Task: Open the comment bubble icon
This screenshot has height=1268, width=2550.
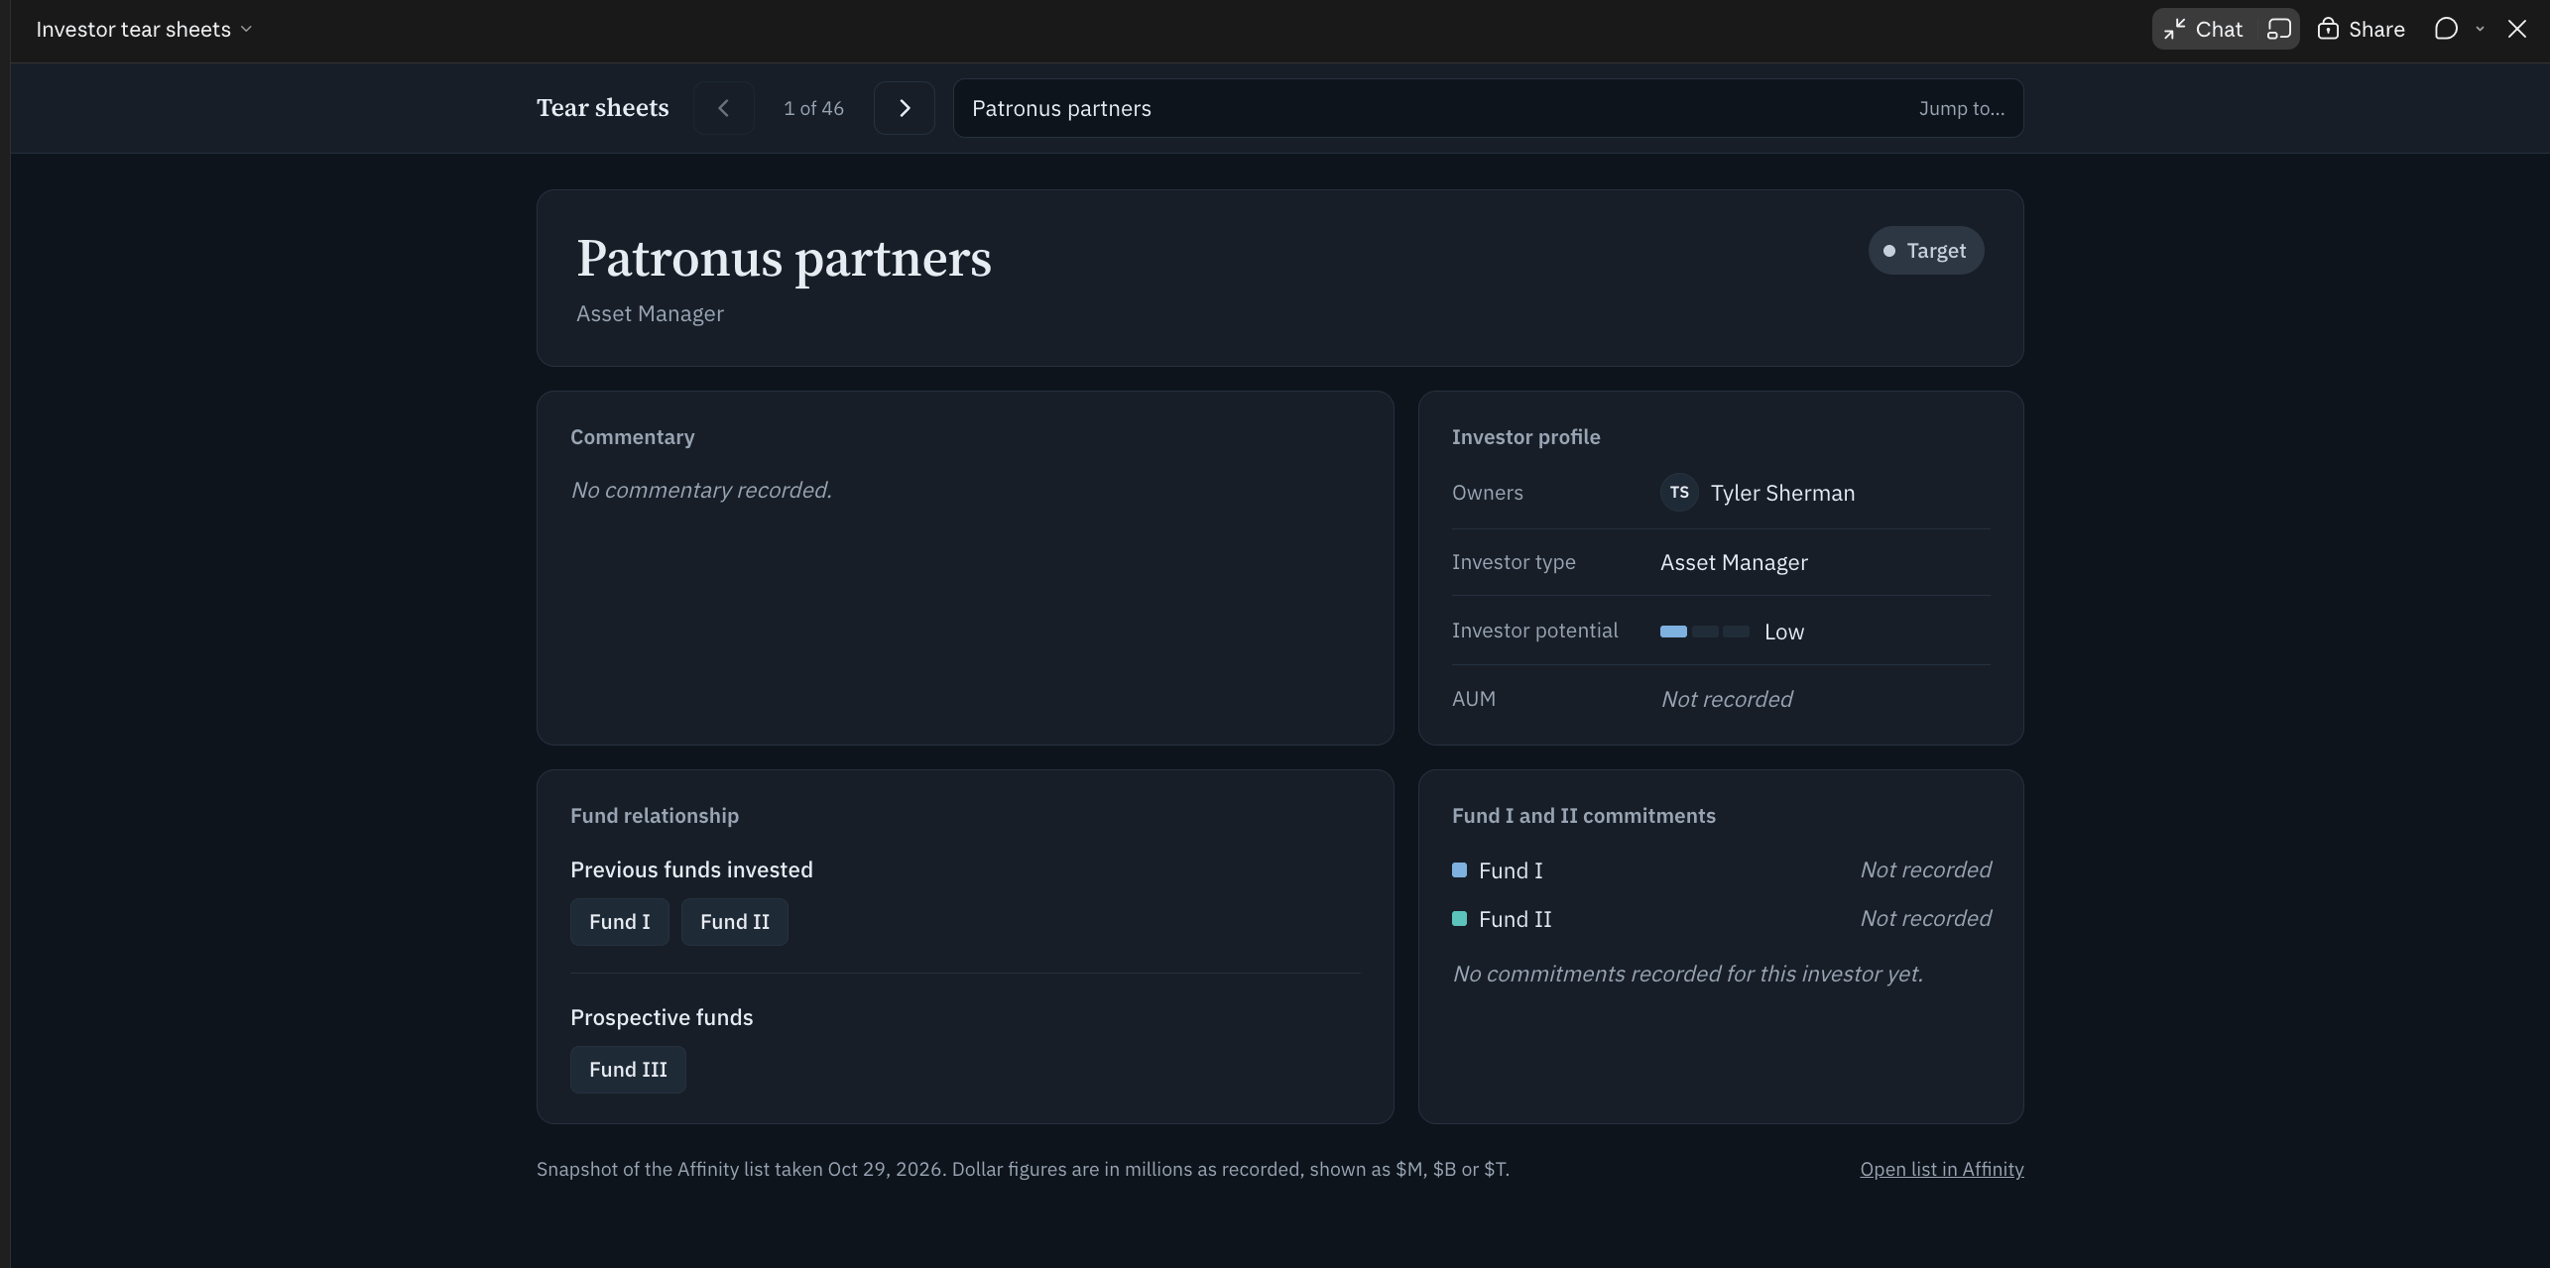Action: coord(2446,29)
